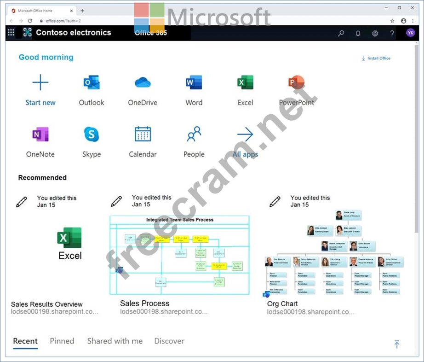The width and height of the screenshot is (424, 362).
Task: Switch to the Recent tab
Action: [x=25, y=341]
